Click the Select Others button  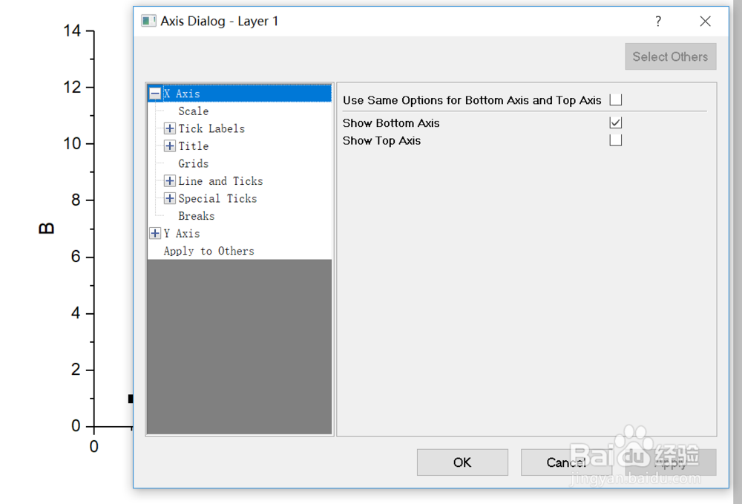coord(671,57)
